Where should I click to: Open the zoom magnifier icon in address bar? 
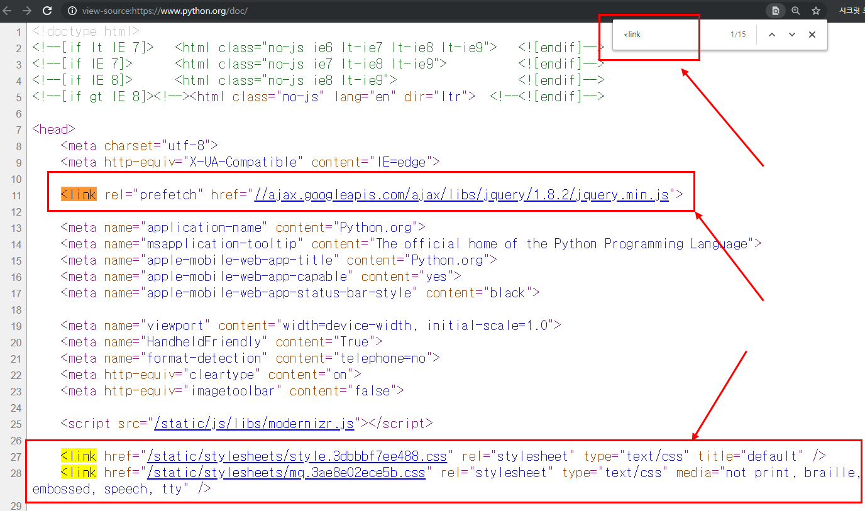click(796, 11)
